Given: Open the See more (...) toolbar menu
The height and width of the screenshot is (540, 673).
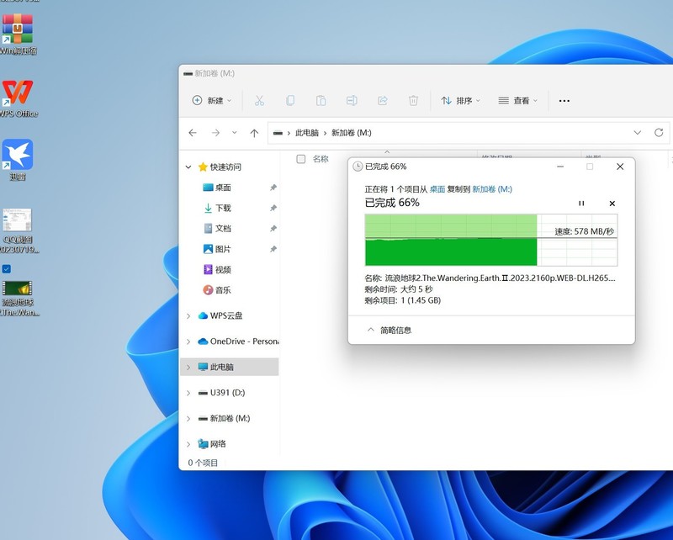Looking at the screenshot, I should click(564, 100).
